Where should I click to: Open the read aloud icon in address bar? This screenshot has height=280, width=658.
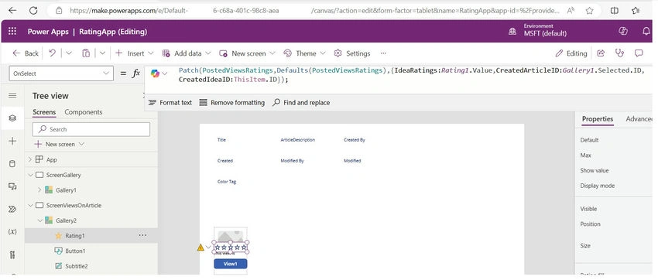pos(571,11)
